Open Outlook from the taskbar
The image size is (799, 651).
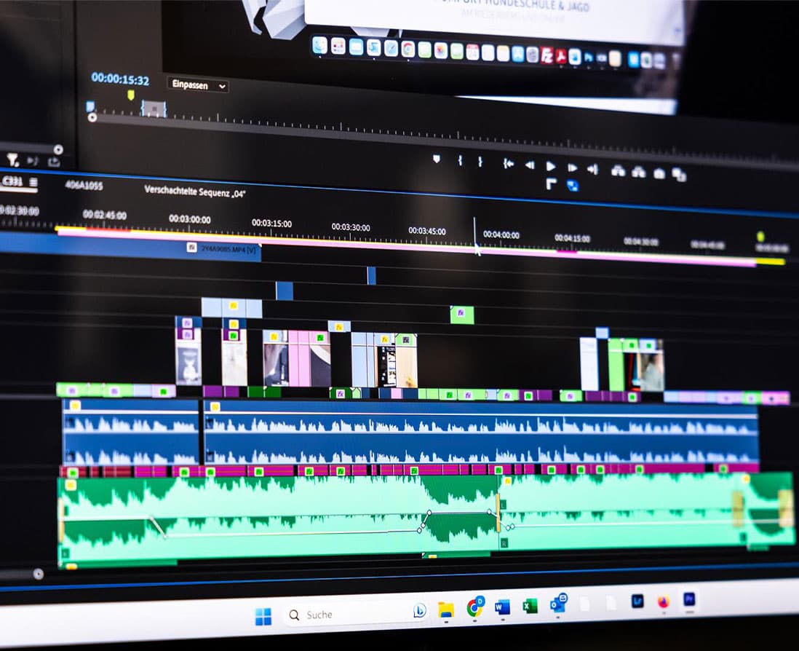click(x=558, y=604)
